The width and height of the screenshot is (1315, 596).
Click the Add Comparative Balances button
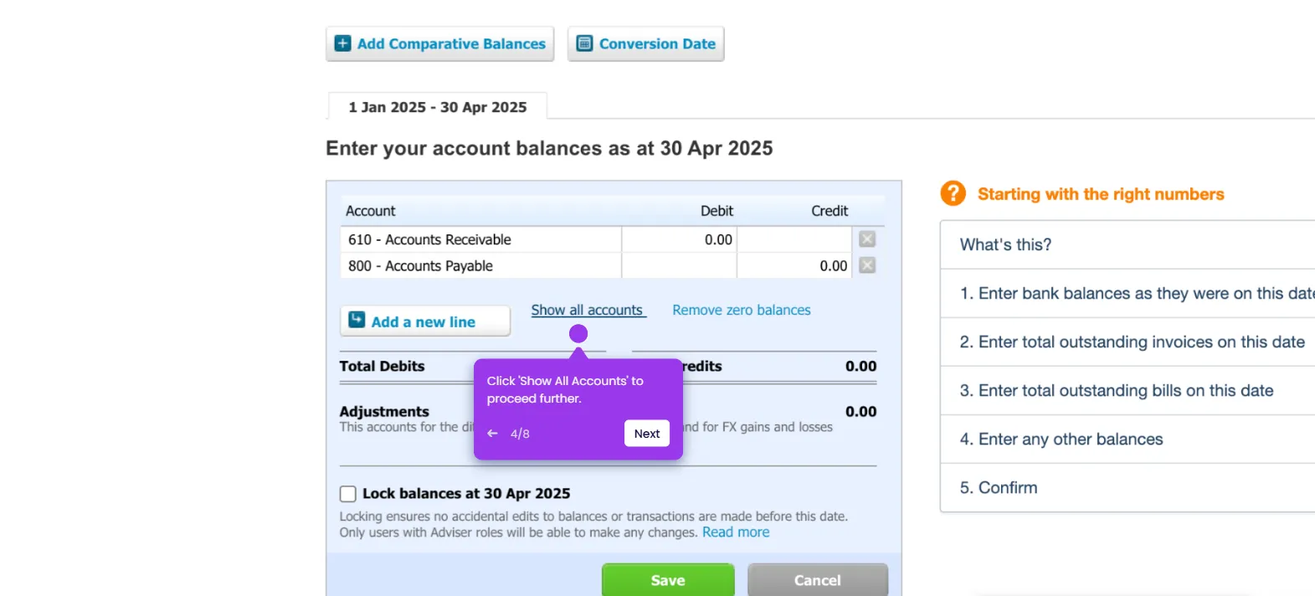click(440, 44)
